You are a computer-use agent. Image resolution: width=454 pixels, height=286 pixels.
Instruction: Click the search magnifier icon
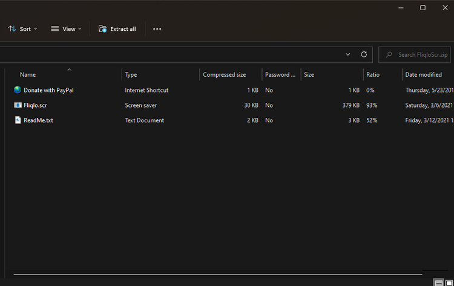[389, 54]
